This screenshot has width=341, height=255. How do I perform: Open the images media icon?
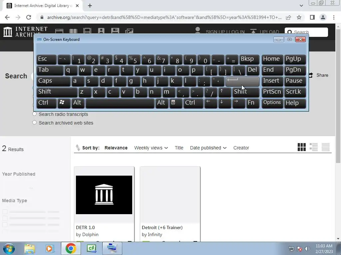tap(129, 31)
